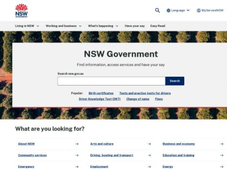Click the globe icon beside Language

tap(168, 11)
